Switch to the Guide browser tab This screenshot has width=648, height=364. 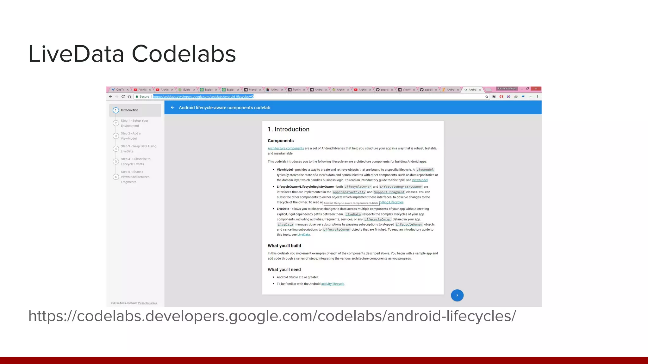(x=186, y=90)
